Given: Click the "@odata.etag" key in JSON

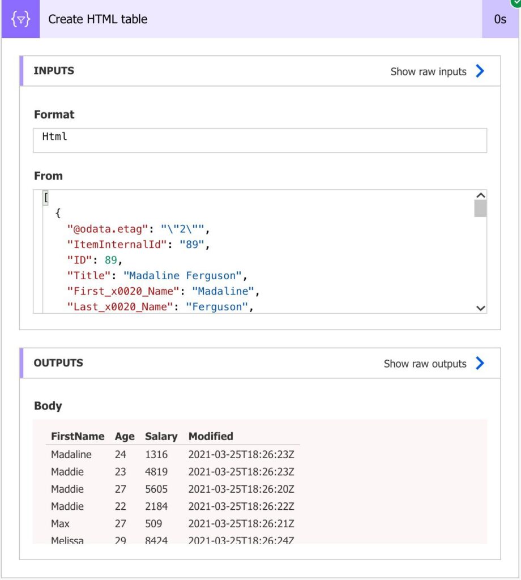Looking at the screenshot, I should (108, 229).
